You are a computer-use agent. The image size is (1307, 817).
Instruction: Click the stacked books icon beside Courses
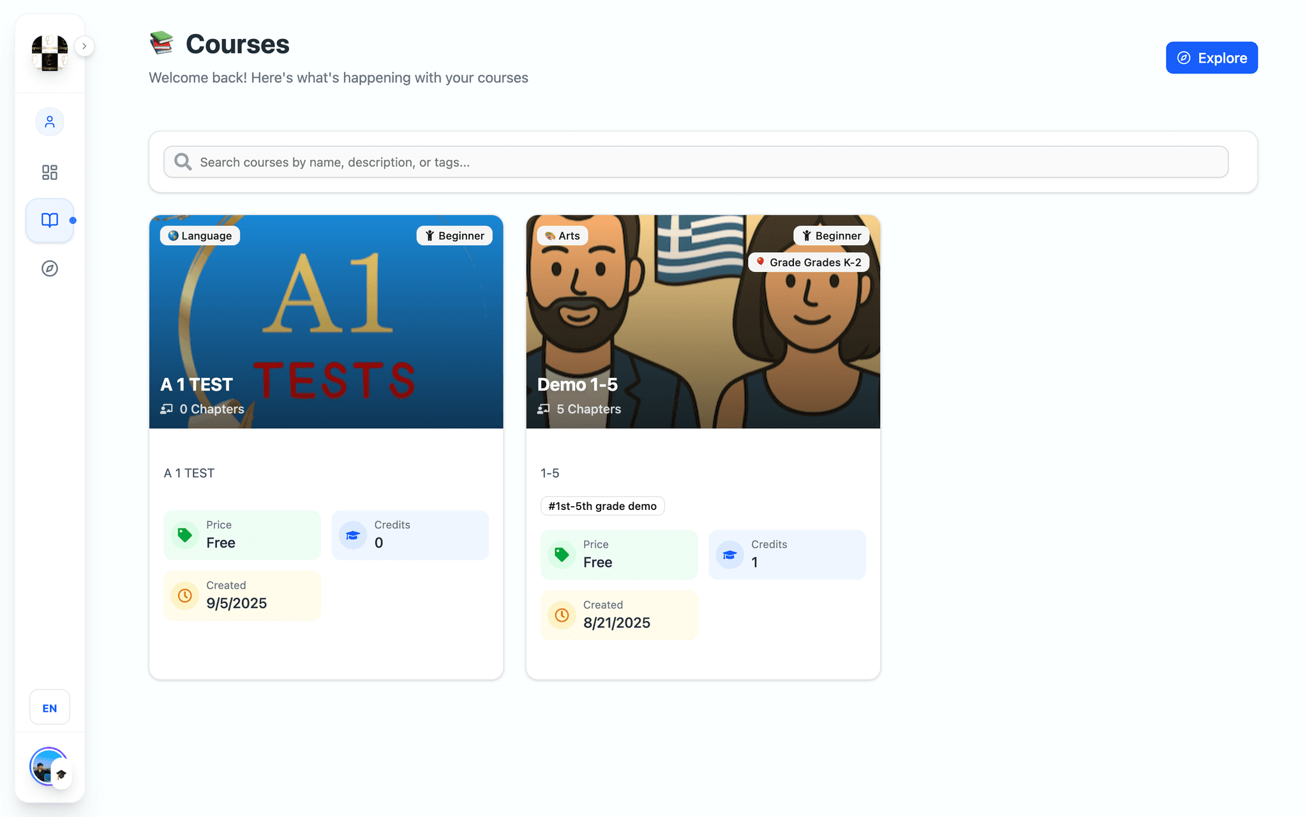point(161,43)
